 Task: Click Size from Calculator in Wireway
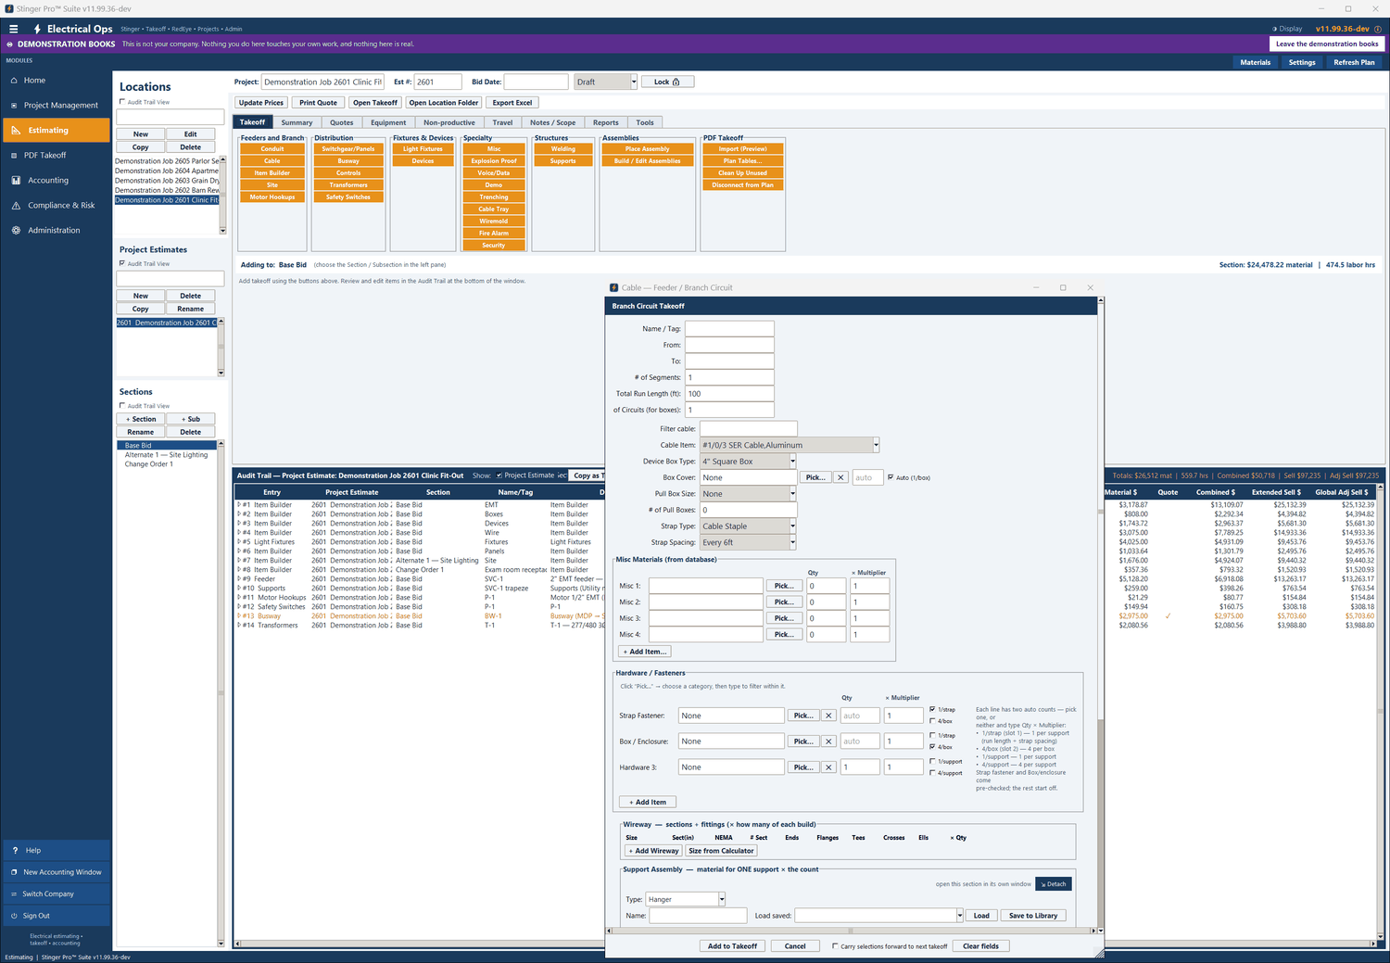[x=721, y=851]
